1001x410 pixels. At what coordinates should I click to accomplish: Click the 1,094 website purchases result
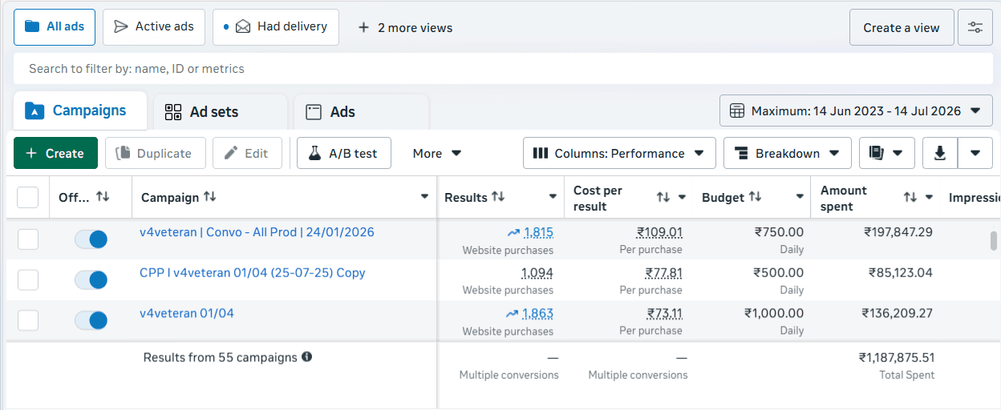(537, 273)
